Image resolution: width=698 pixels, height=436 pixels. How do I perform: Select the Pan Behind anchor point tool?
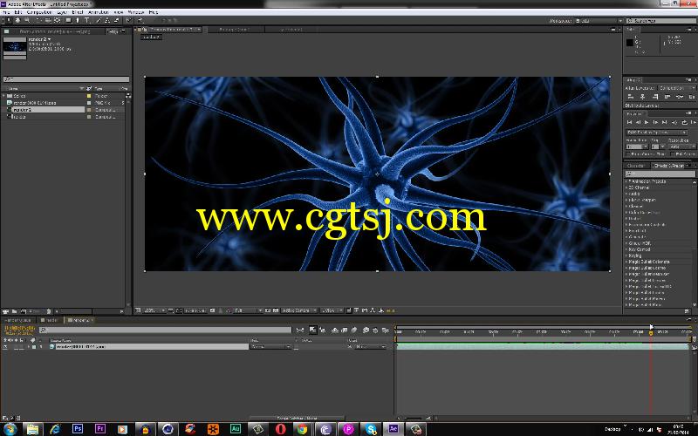point(57,20)
